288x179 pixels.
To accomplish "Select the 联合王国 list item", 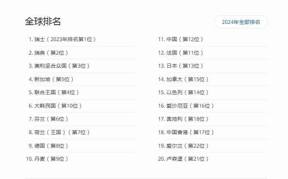I will pos(57,92).
